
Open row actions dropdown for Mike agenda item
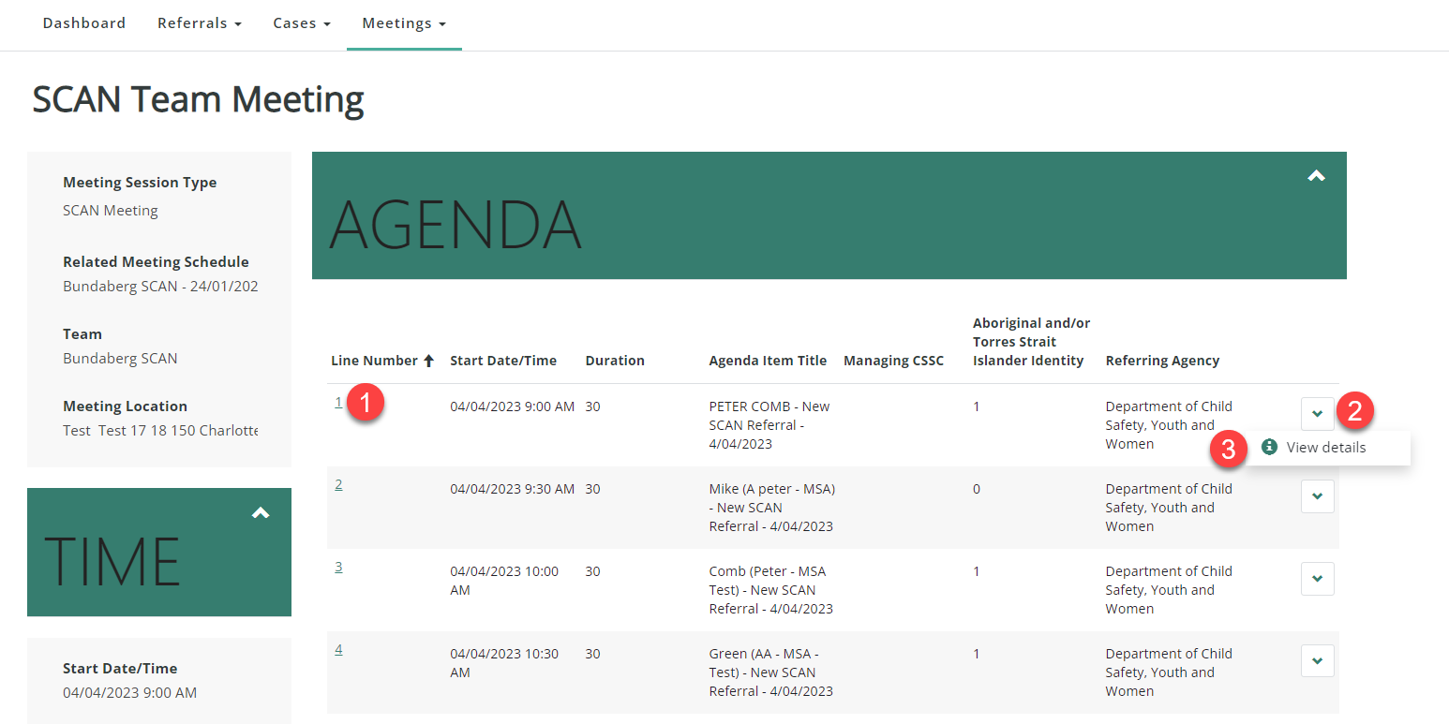[x=1317, y=496]
